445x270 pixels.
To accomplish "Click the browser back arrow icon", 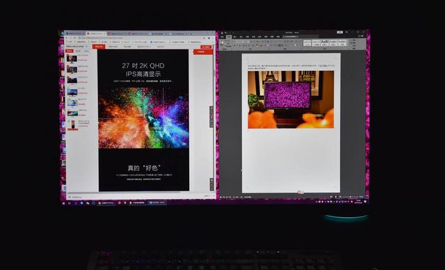I will click(x=67, y=38).
